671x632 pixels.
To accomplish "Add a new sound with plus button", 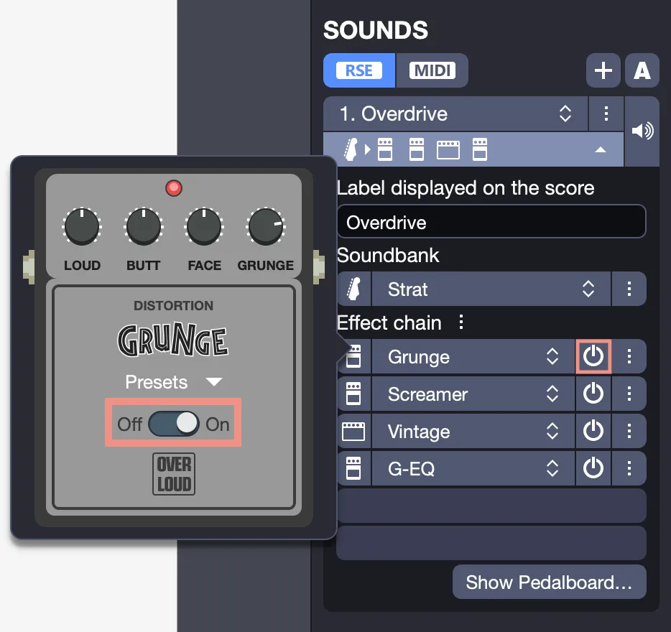I will (x=603, y=70).
